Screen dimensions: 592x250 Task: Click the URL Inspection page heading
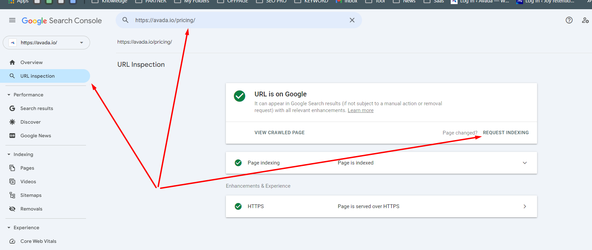tap(141, 64)
